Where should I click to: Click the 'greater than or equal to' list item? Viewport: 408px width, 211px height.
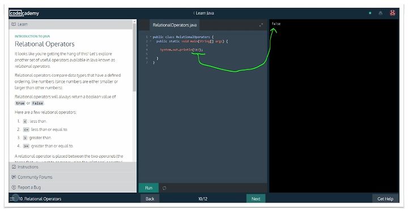48,146
